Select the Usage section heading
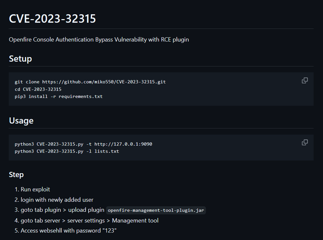The height and width of the screenshot is (240, 323). click(x=21, y=121)
